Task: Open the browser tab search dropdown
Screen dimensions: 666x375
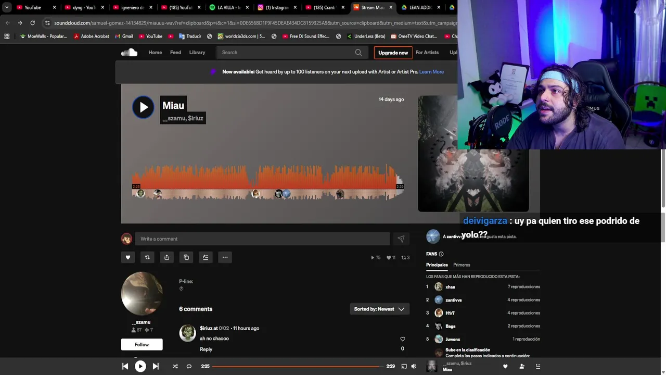Action: [x=6, y=7]
